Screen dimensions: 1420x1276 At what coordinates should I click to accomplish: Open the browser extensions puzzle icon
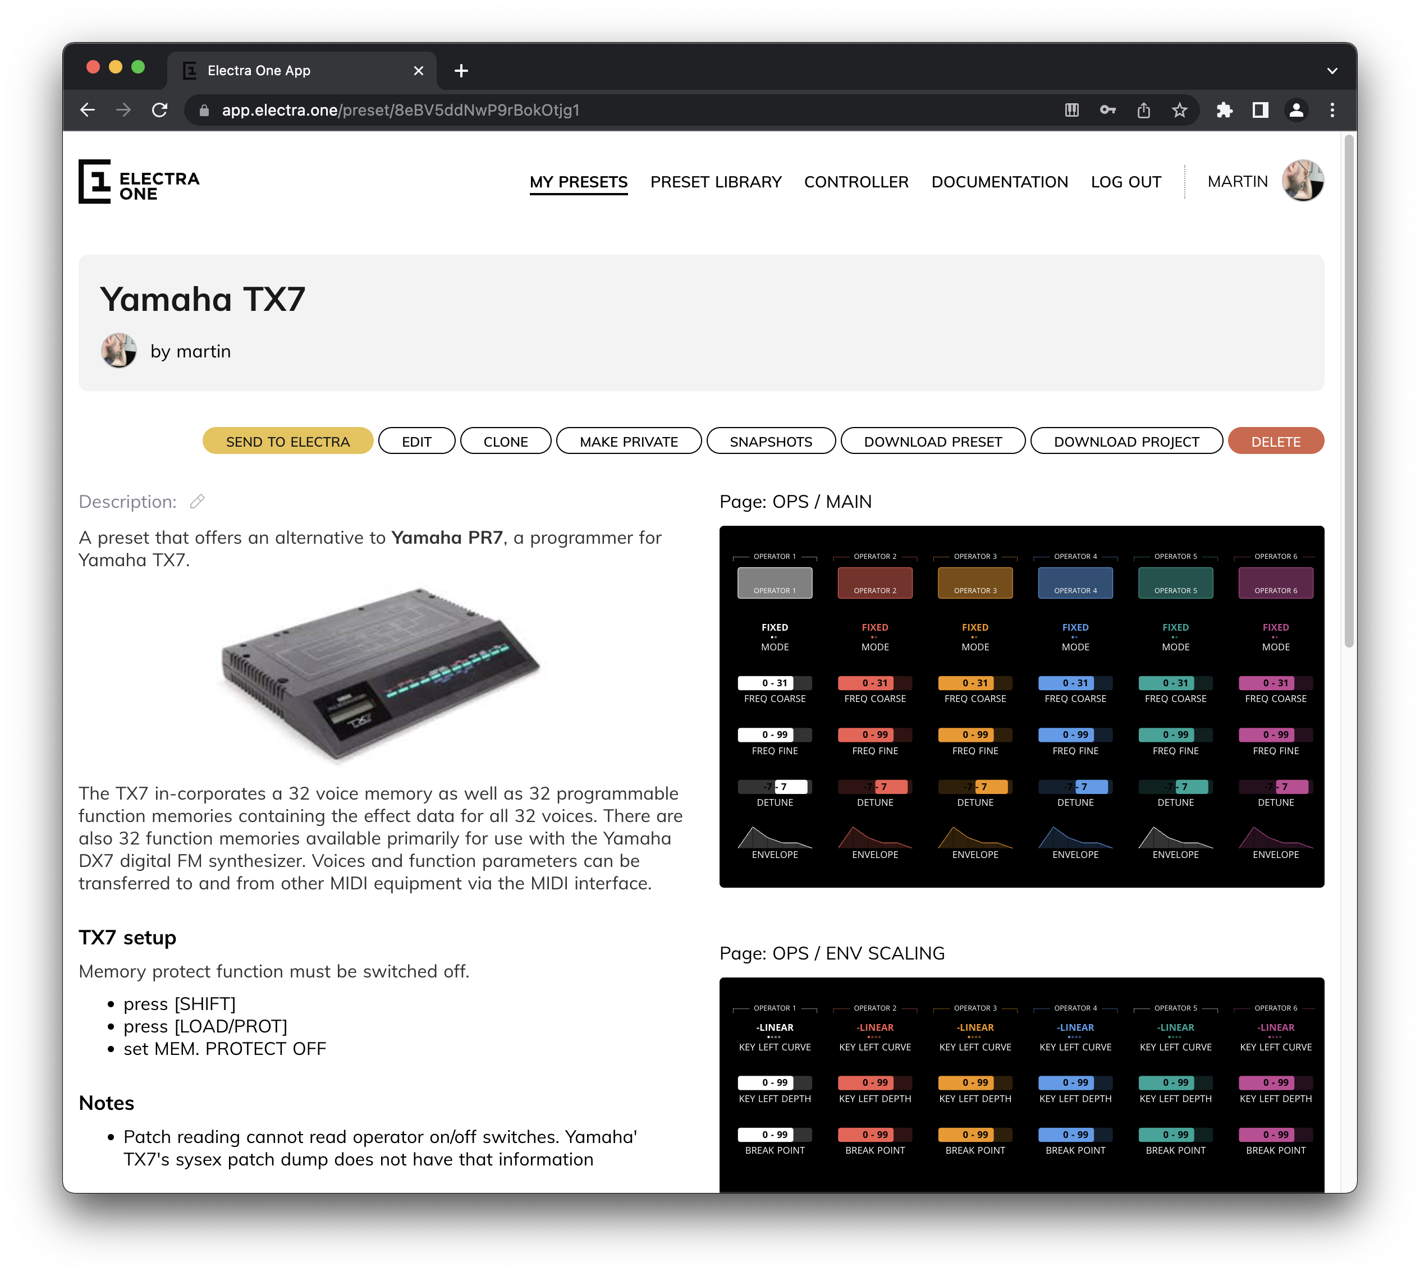1224,110
